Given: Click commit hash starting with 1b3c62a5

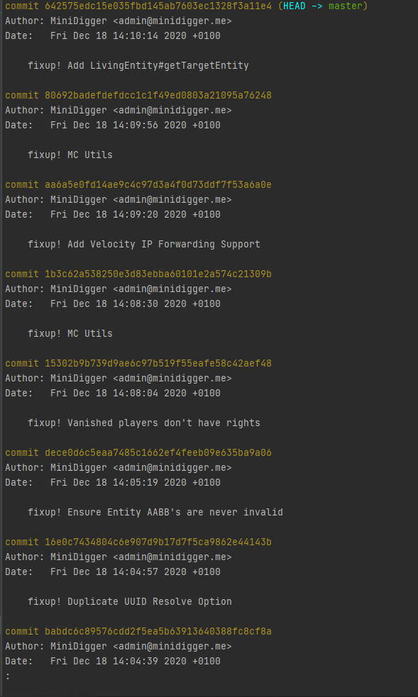Looking at the screenshot, I should (158, 274).
